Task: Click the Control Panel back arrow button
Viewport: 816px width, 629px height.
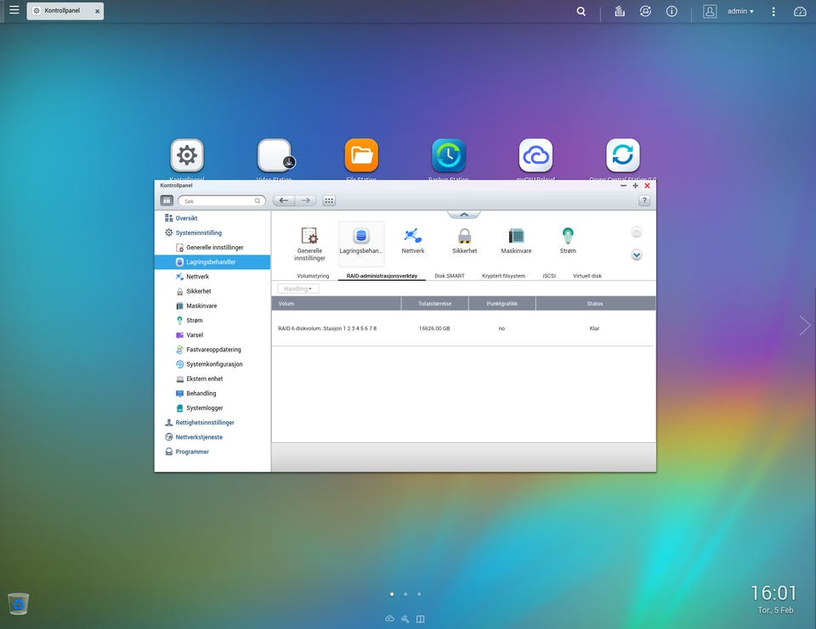Action: click(x=283, y=201)
